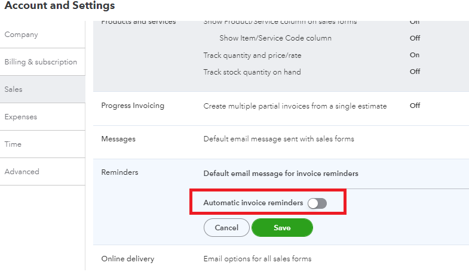Click Default email message for invoice reminders text
The height and width of the screenshot is (275, 469).
click(x=281, y=174)
